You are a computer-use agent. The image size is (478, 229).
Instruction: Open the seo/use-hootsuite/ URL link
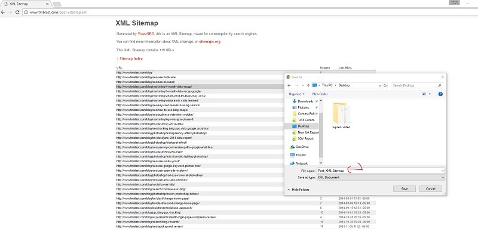146,78
